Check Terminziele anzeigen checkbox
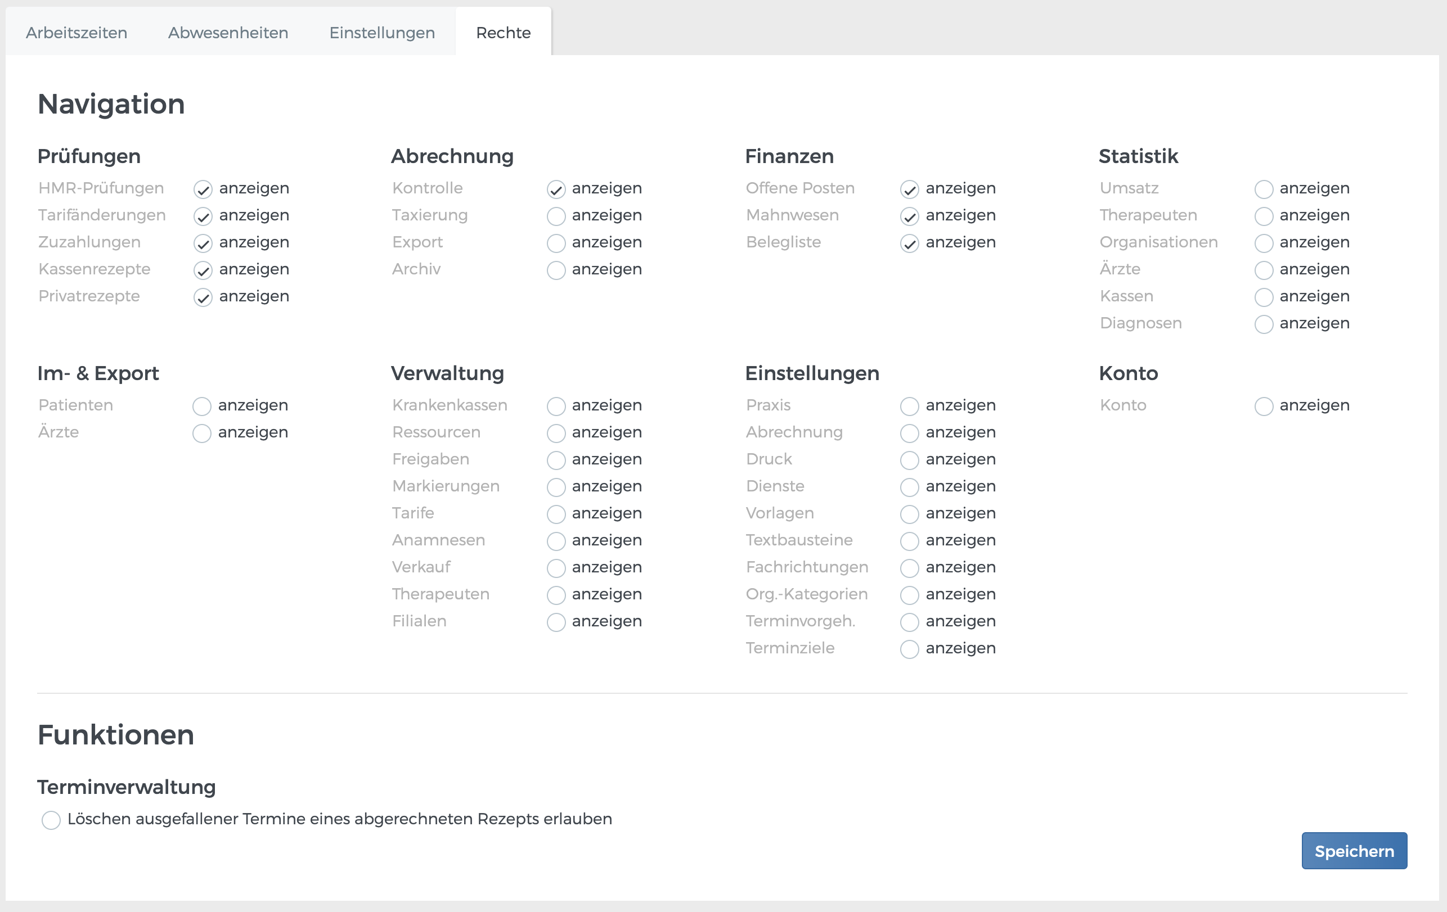Viewport: 1447px width, 912px height. point(909,649)
